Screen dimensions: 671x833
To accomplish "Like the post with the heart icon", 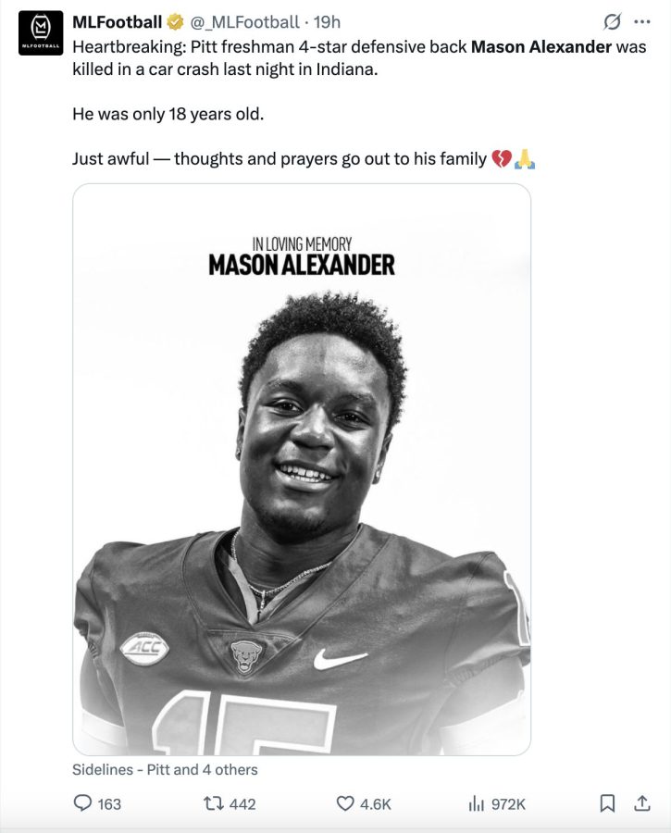I will [x=346, y=803].
